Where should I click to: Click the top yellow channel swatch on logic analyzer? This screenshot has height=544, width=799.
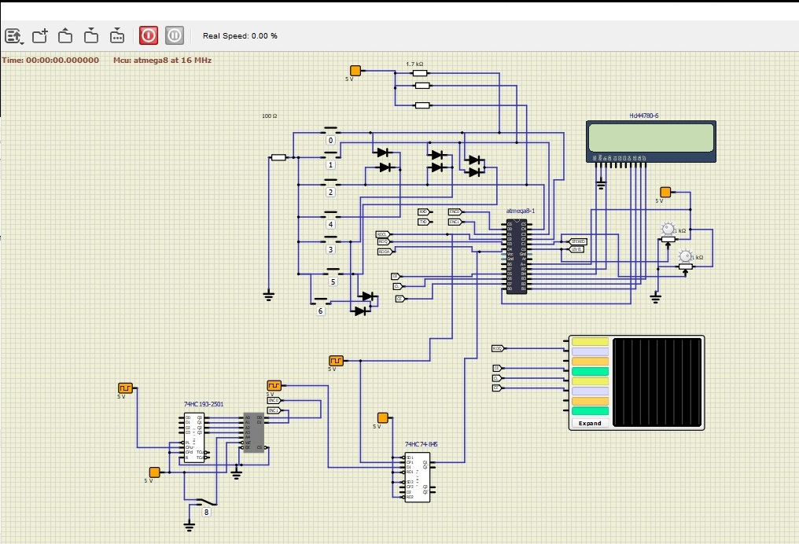pos(590,341)
